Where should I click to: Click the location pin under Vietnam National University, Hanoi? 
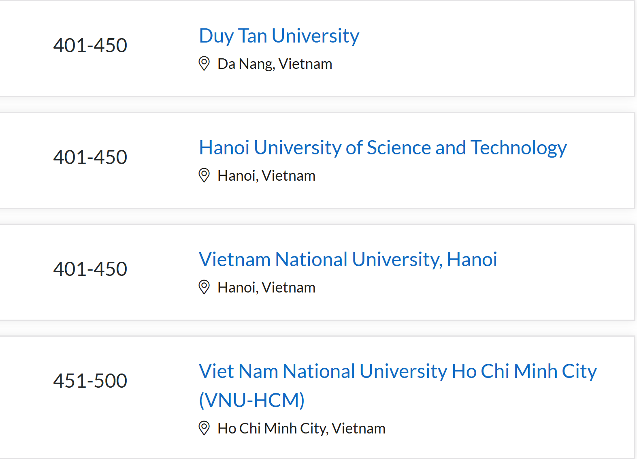click(x=204, y=287)
